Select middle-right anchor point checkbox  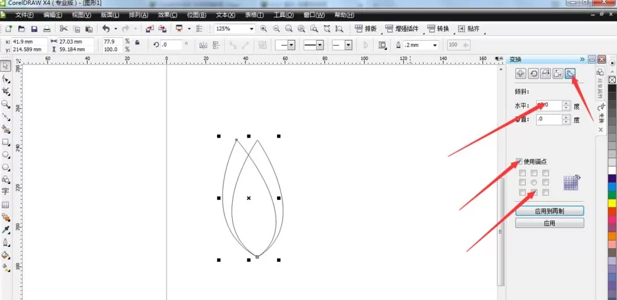545,182
